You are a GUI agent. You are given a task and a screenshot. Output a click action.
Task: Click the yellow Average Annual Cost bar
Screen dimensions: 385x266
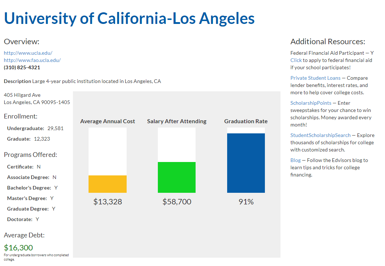coord(107,184)
